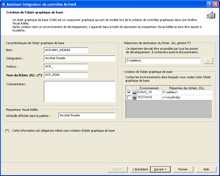Click the Répertoire des fichiers .DLL header
220x176 pixels.
click(x=187, y=88)
